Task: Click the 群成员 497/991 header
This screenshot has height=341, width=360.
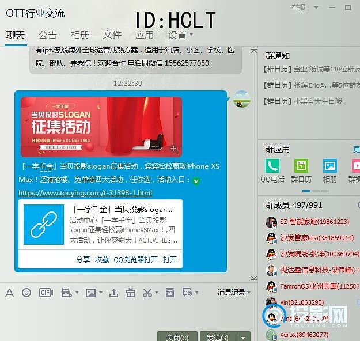Action: (x=294, y=205)
